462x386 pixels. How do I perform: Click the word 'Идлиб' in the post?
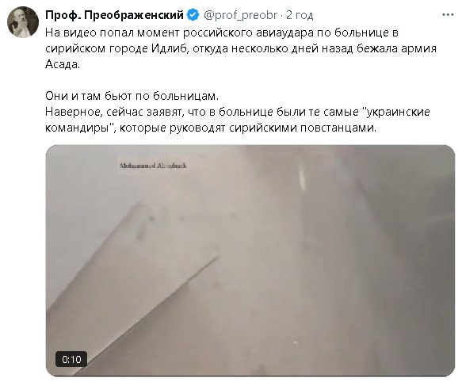[170, 48]
